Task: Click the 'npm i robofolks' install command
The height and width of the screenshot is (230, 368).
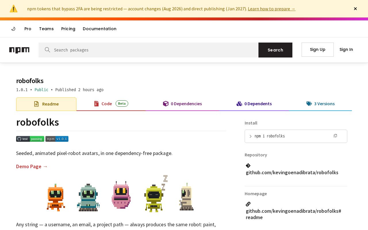Action: tap(270, 136)
